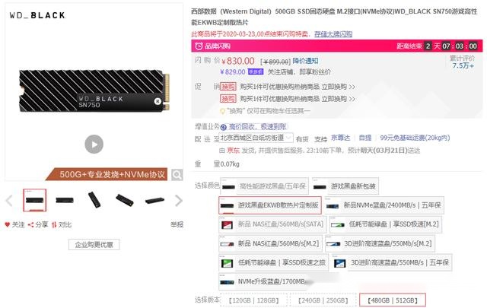This screenshot has width=487, height=308.
Task: Play the product video
Action: click(x=94, y=144)
